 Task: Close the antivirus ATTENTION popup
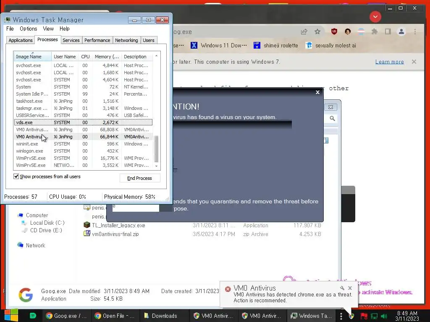317,92
